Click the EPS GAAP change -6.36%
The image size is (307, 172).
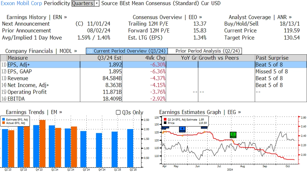pyautogui.click(x=158, y=71)
